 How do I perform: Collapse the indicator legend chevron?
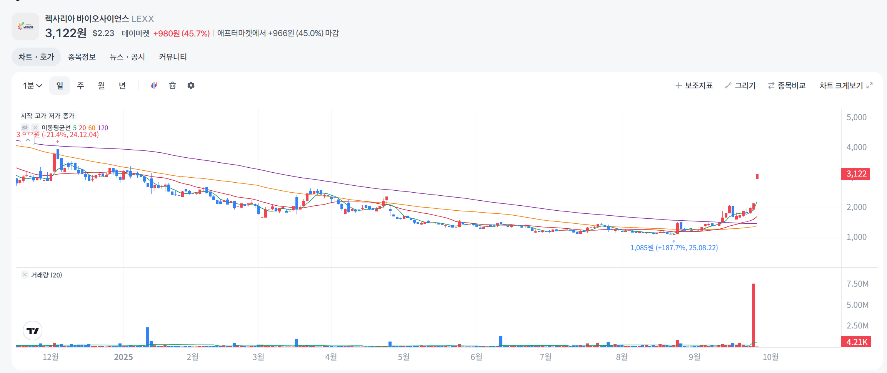click(x=28, y=140)
